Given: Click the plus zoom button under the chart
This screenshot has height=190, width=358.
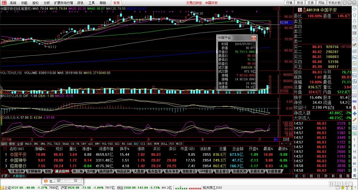Looking at the screenshot, I should point(282,143).
